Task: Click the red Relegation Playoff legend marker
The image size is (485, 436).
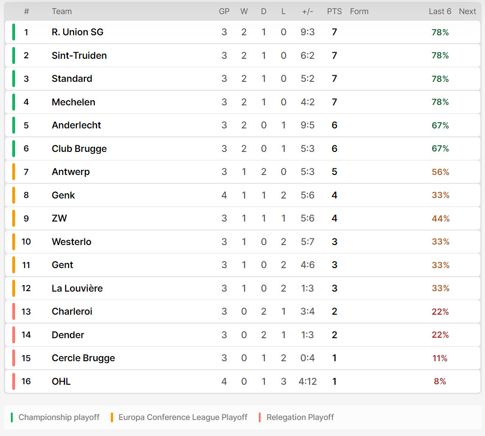Action: 260,417
